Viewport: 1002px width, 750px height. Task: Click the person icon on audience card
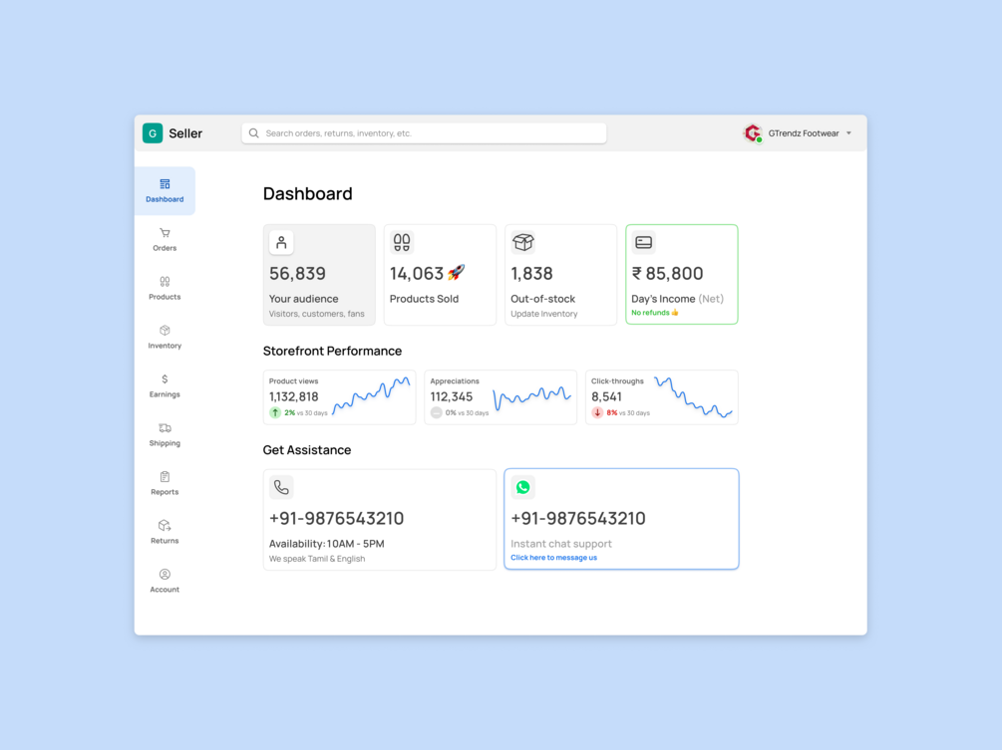pos(281,243)
